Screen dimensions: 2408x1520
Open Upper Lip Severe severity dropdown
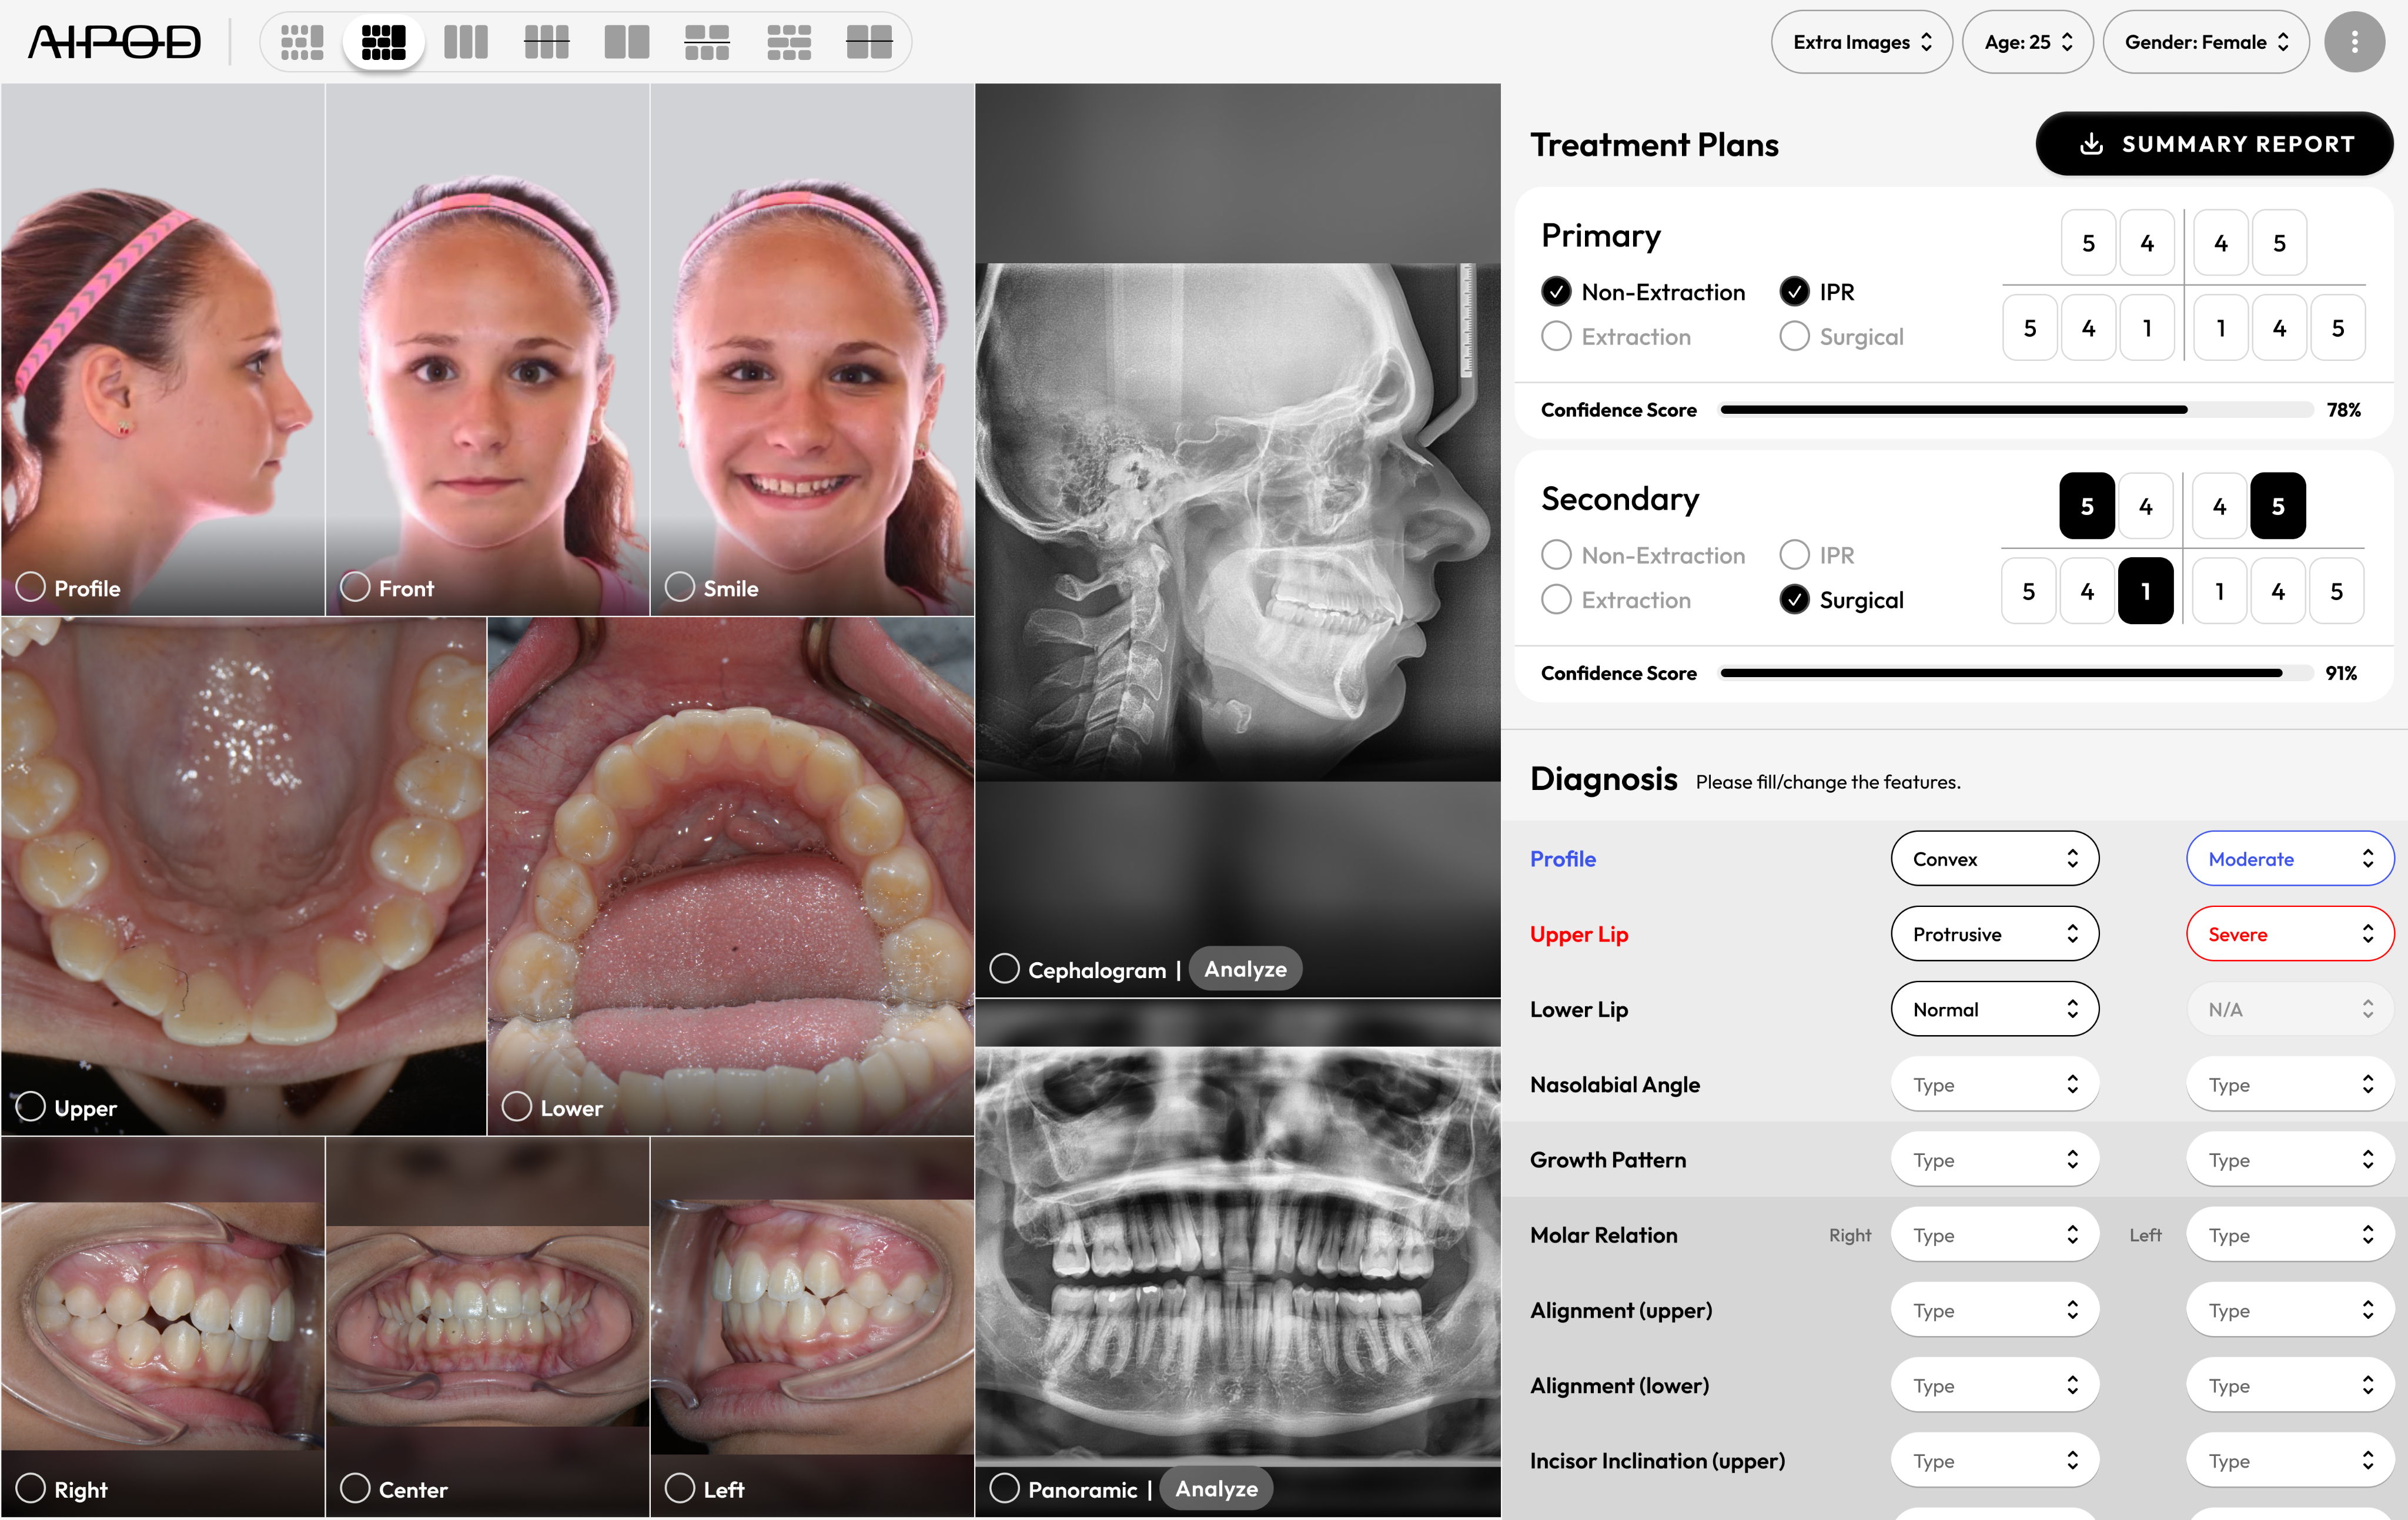pyautogui.click(x=2289, y=934)
